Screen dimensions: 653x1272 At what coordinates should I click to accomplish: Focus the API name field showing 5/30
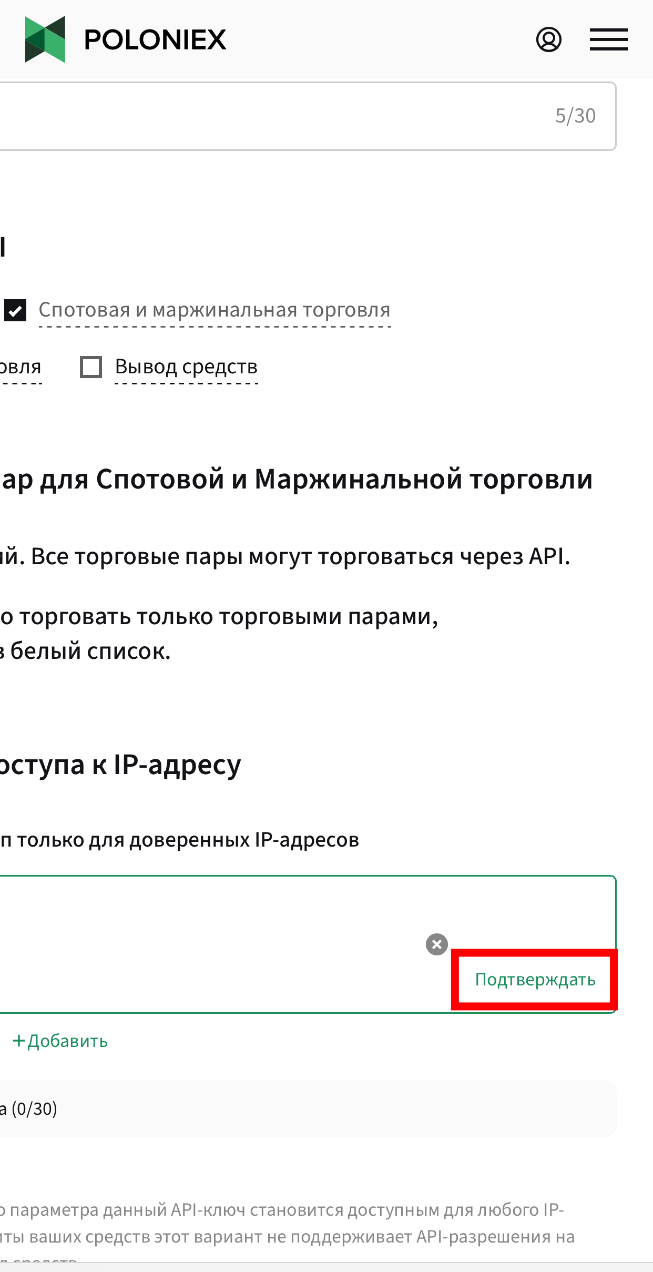(x=308, y=116)
